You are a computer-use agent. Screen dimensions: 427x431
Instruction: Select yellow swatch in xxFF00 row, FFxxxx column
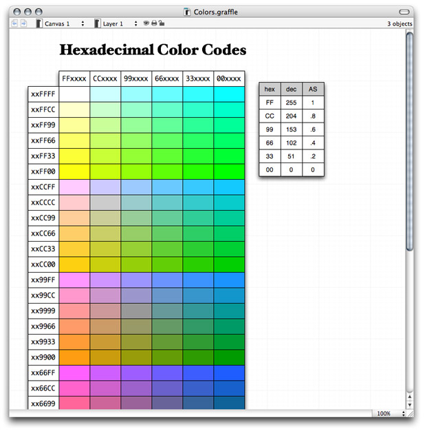point(74,171)
